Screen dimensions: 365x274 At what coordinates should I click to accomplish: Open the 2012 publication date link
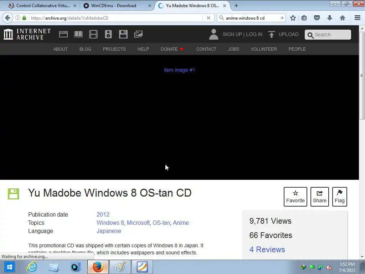tap(103, 214)
